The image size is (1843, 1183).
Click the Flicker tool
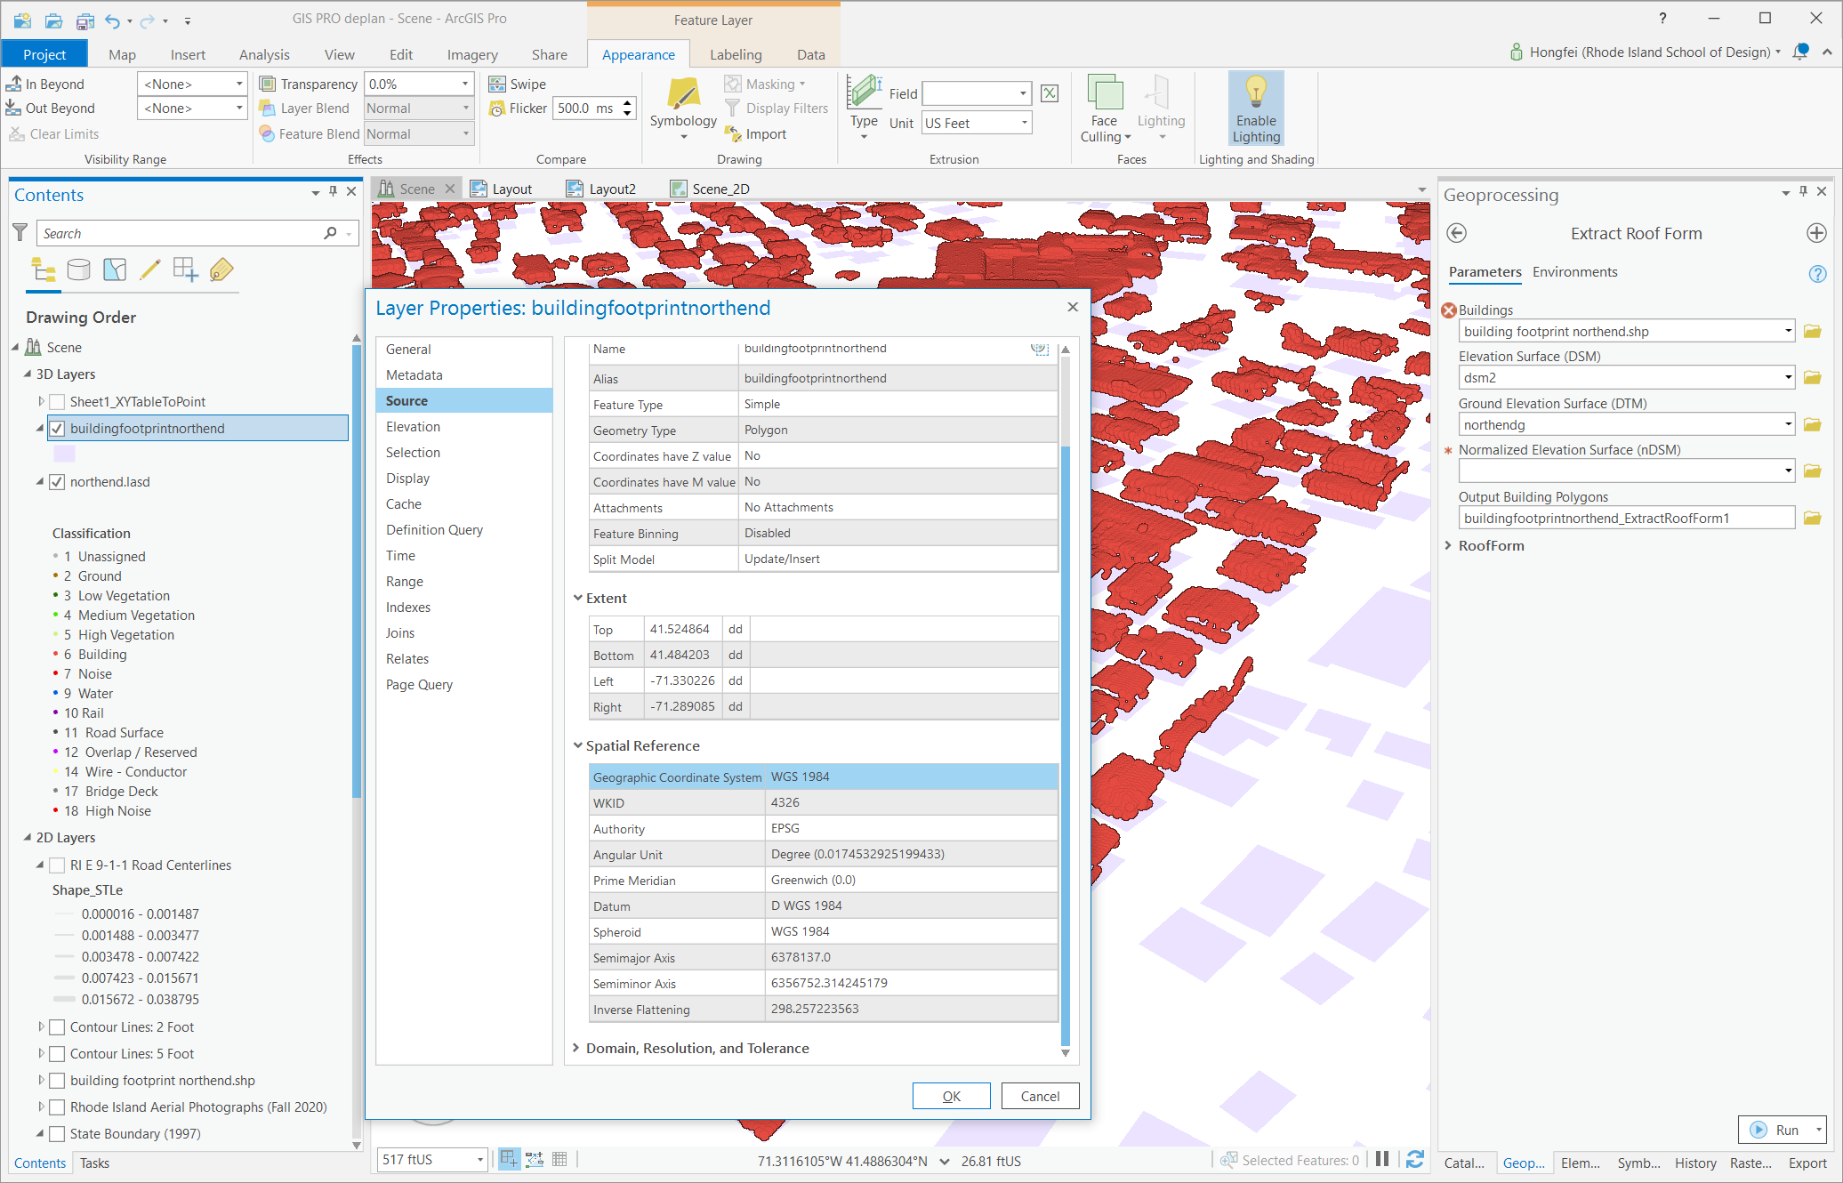pos(518,108)
